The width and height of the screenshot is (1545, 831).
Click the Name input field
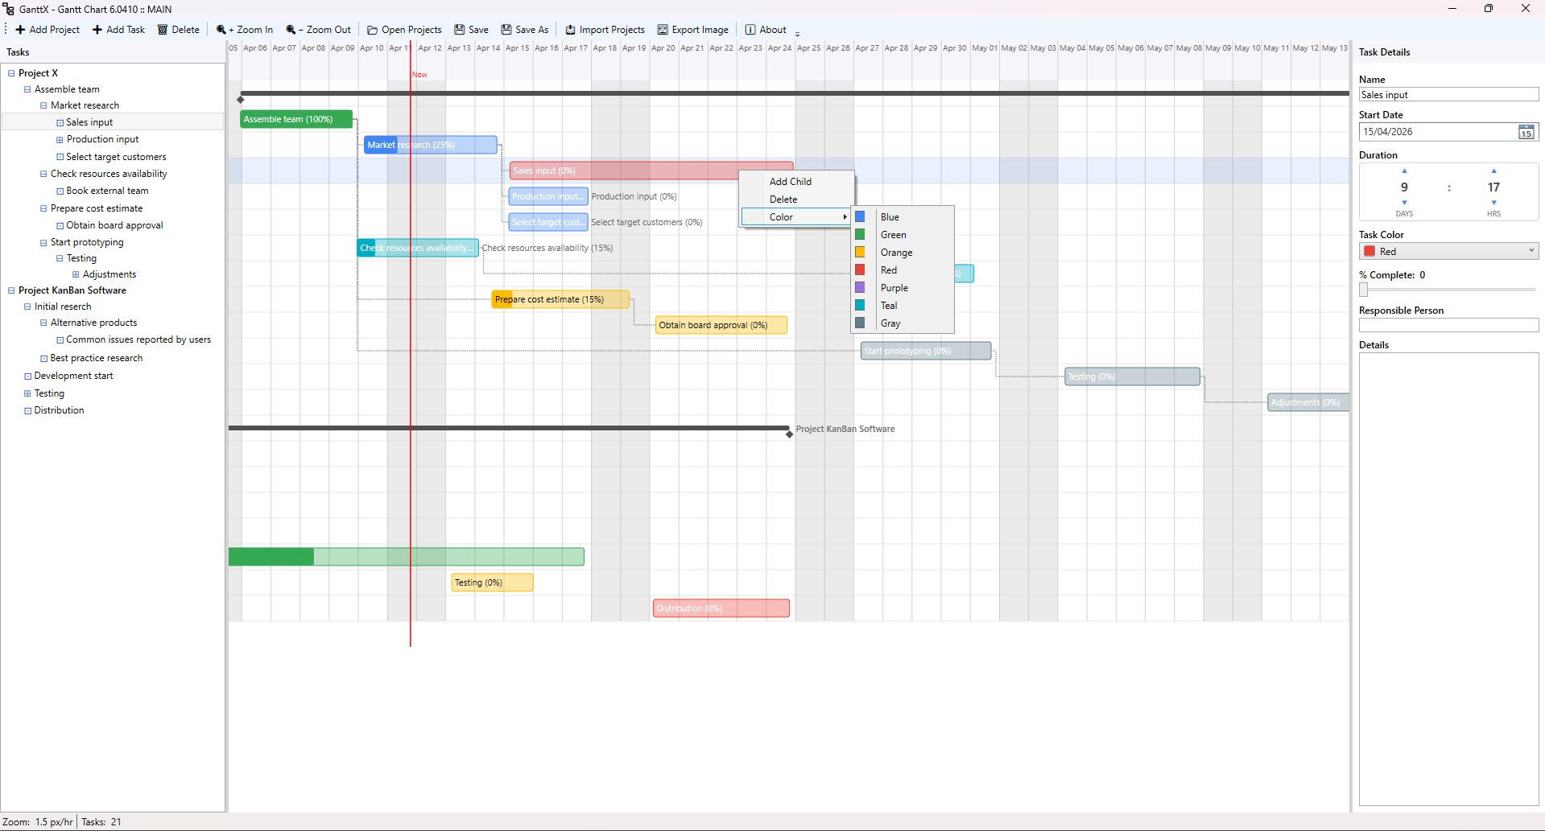(1448, 95)
